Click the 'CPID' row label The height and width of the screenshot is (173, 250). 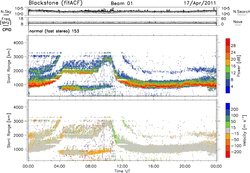[x=7, y=30]
